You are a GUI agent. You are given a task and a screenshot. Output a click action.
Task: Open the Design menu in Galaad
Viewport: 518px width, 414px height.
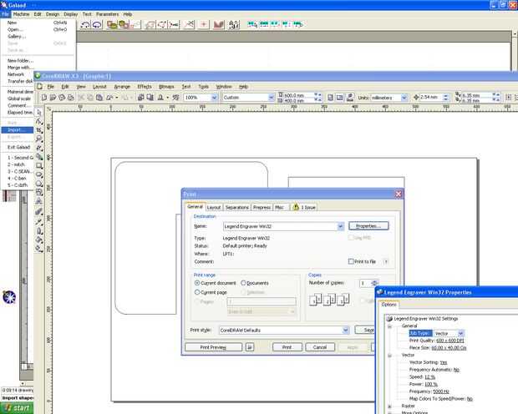pyautogui.click(x=53, y=14)
